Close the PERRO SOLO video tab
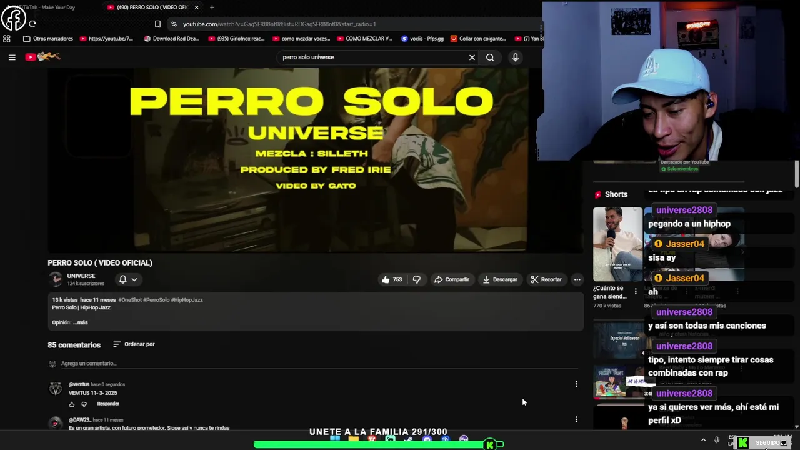The image size is (800, 450). point(196,7)
